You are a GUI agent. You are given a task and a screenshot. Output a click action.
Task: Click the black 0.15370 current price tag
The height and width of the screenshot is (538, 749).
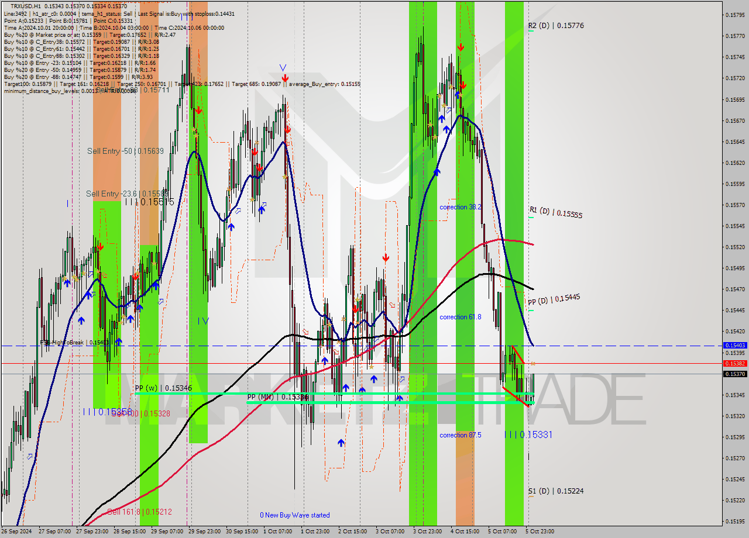tap(735, 374)
